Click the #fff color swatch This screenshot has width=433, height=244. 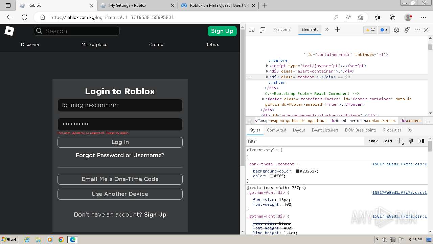click(x=272, y=176)
